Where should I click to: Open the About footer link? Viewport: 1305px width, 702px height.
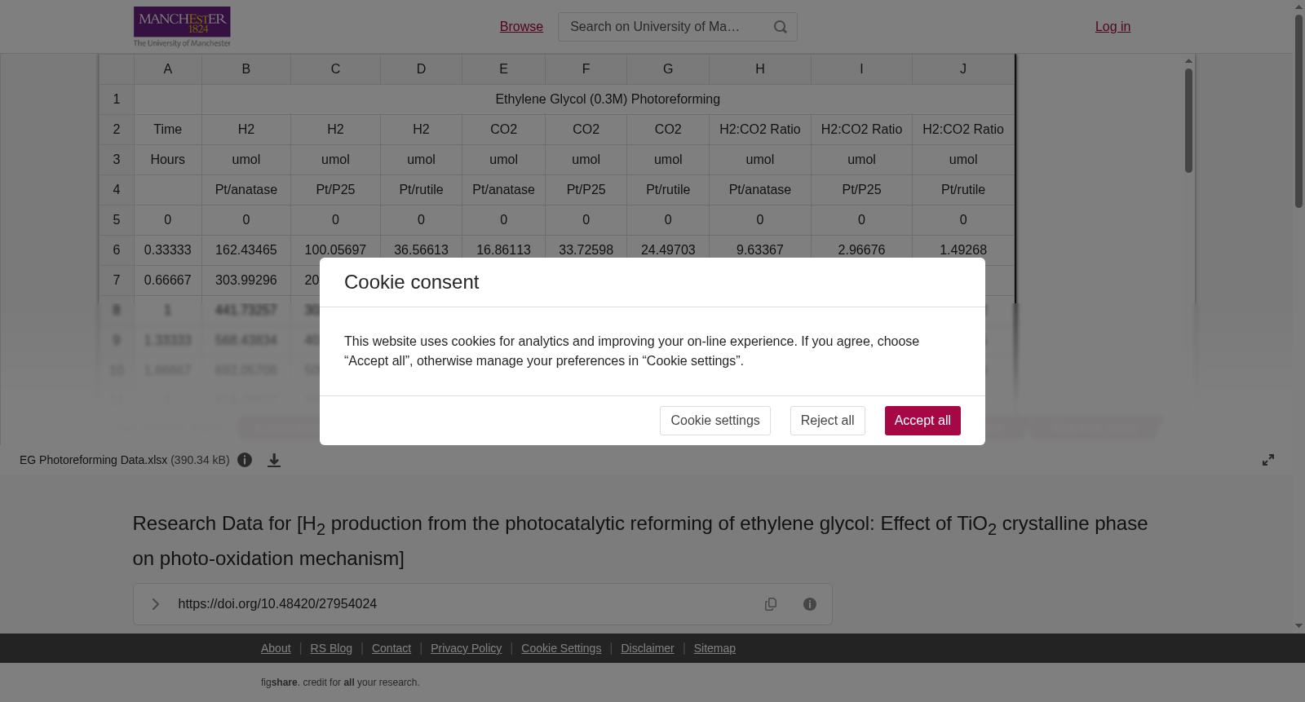pos(276,648)
